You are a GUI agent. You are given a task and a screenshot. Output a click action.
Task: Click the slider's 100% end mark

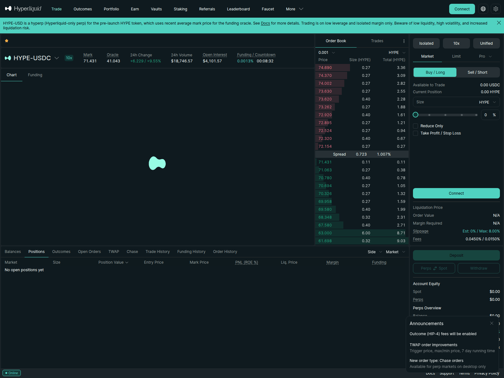click(476, 115)
